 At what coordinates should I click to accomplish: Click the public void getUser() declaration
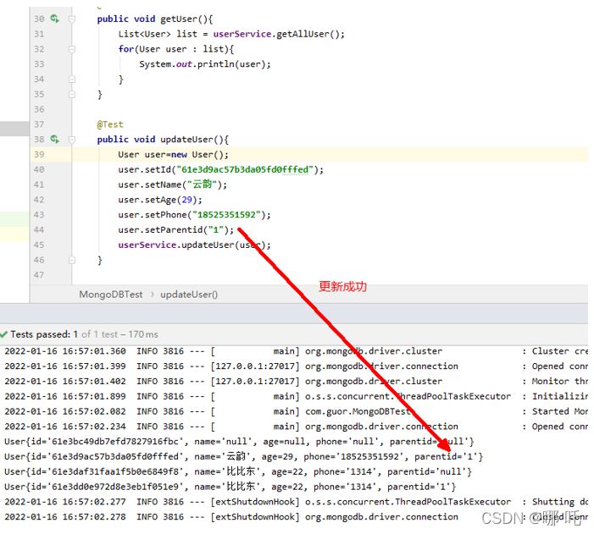[x=155, y=19]
